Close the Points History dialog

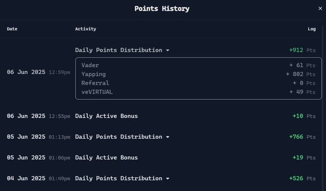[320, 9]
